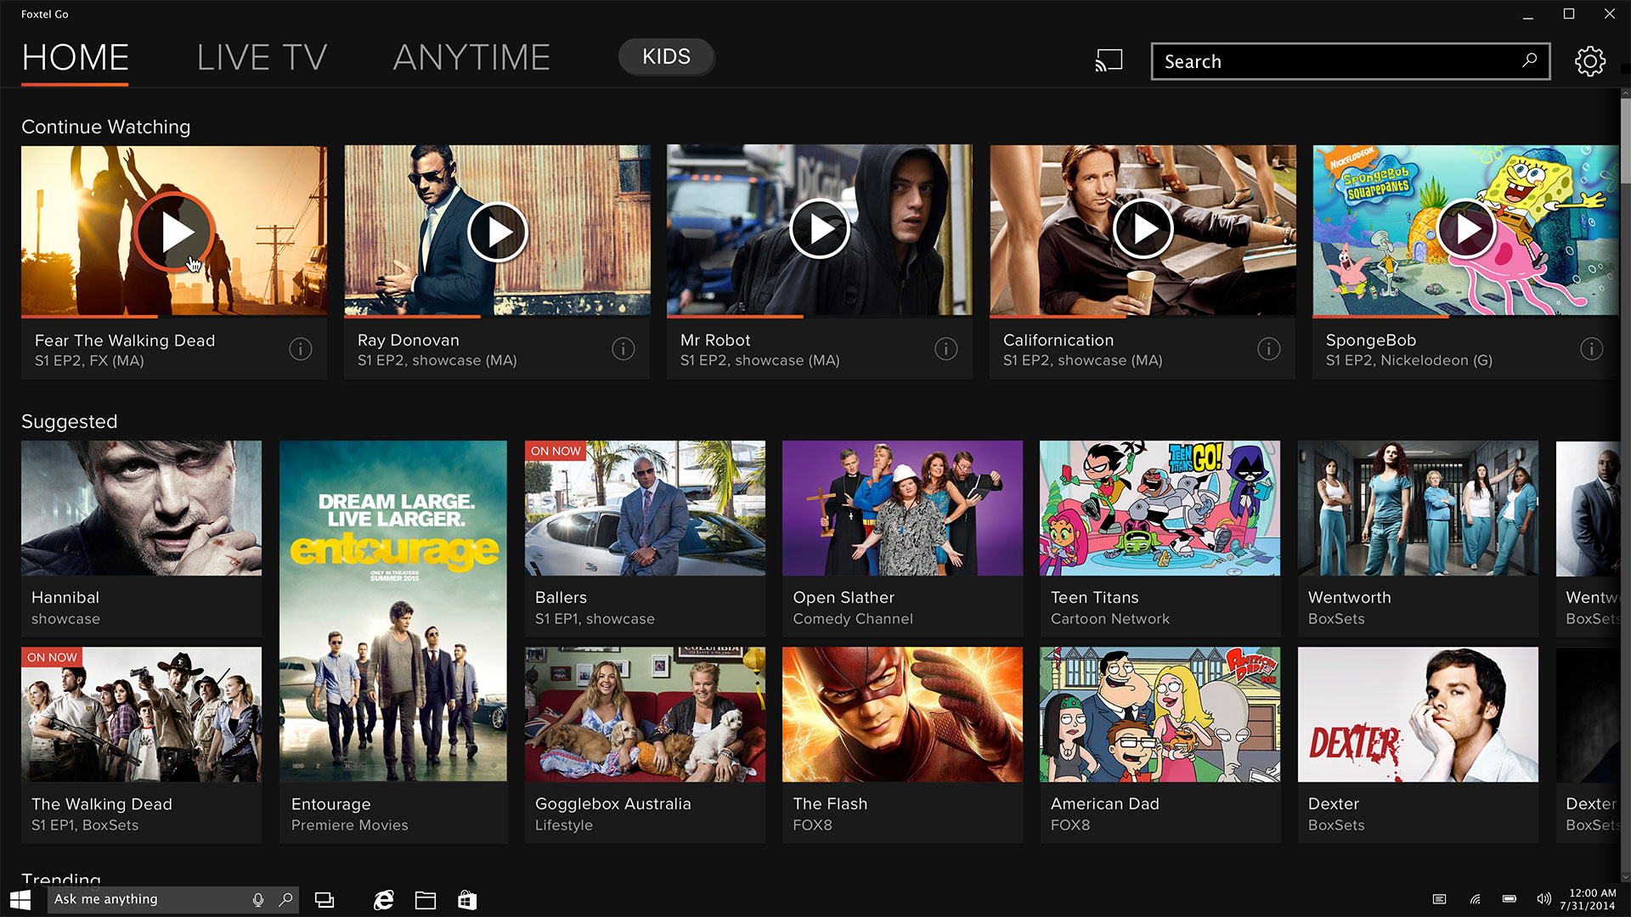The height and width of the screenshot is (917, 1631).
Task: Click the SpongeBob title text
Action: click(1371, 340)
